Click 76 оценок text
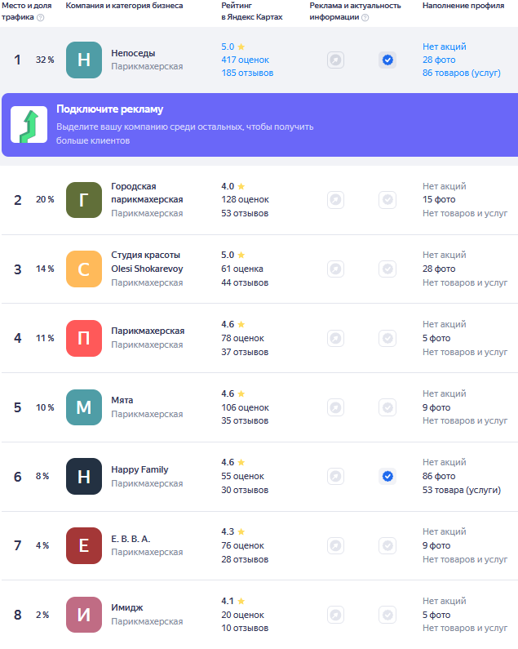This screenshot has width=518, height=649. point(242,545)
